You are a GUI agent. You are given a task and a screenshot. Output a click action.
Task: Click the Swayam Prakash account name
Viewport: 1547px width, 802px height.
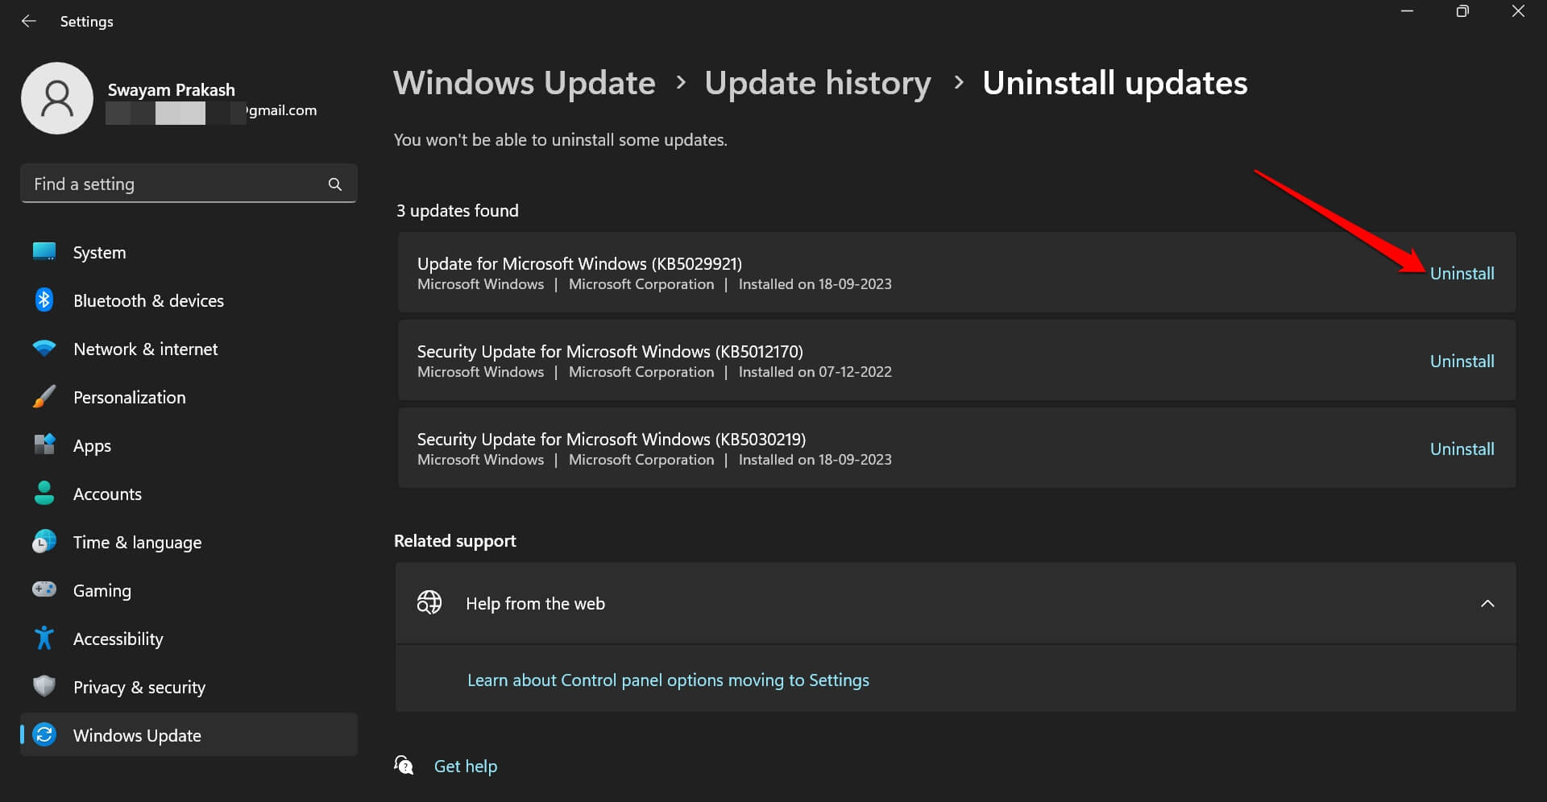(x=172, y=89)
